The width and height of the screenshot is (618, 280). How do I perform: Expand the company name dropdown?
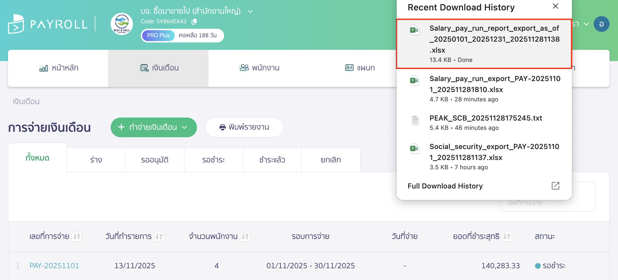point(250,12)
